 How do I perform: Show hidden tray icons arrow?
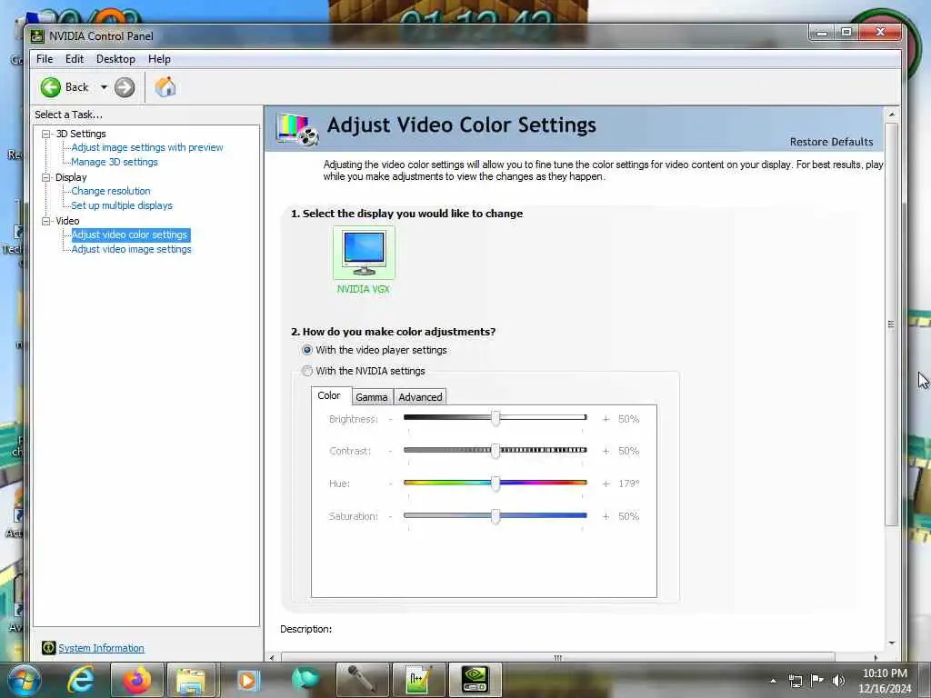[x=773, y=681]
